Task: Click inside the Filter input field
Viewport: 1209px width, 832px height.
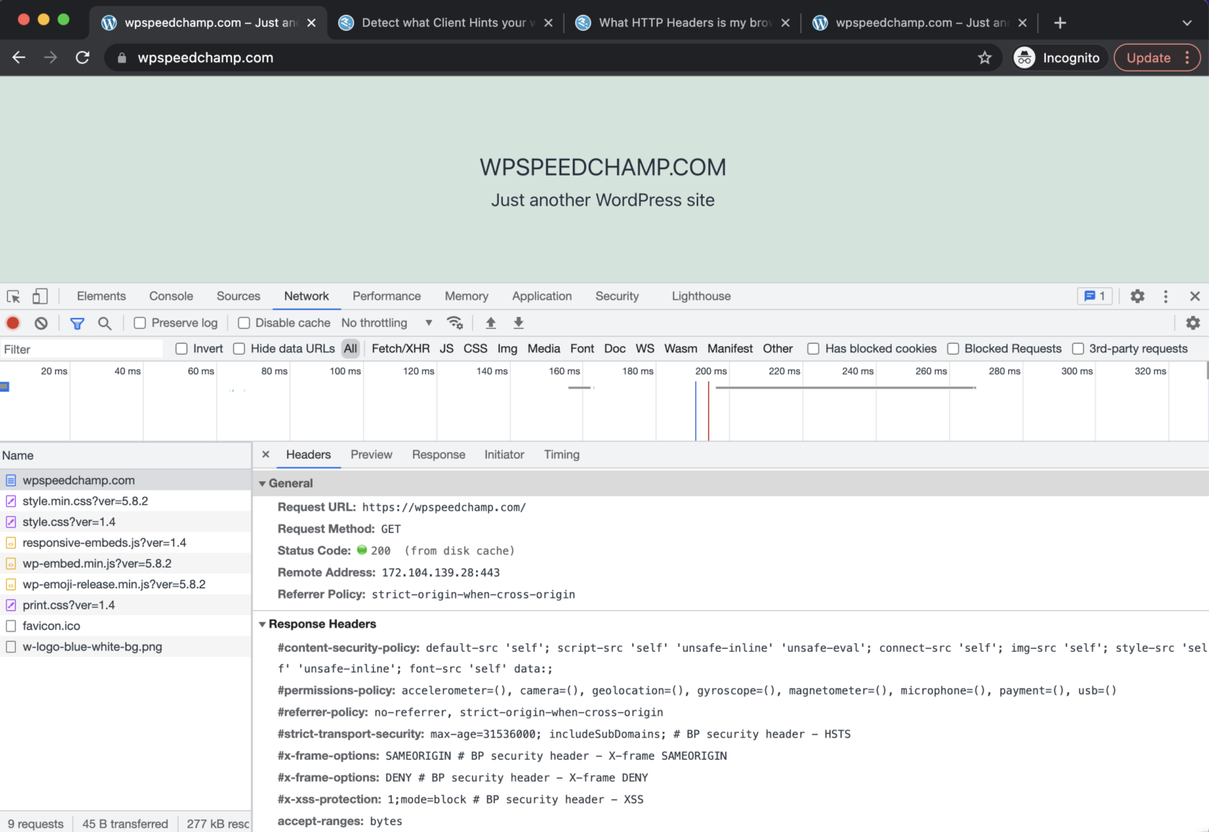Action: 79,348
